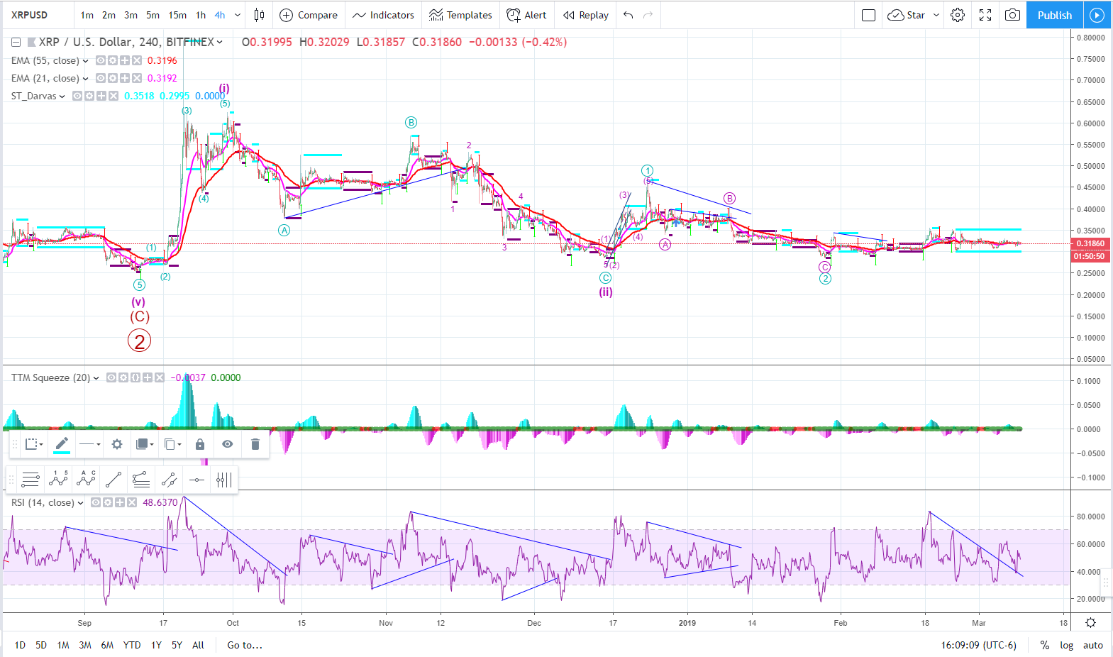This screenshot has width=1113, height=657.
Task: Expand the timeframe interval dropdown arrow
Action: coord(238,15)
